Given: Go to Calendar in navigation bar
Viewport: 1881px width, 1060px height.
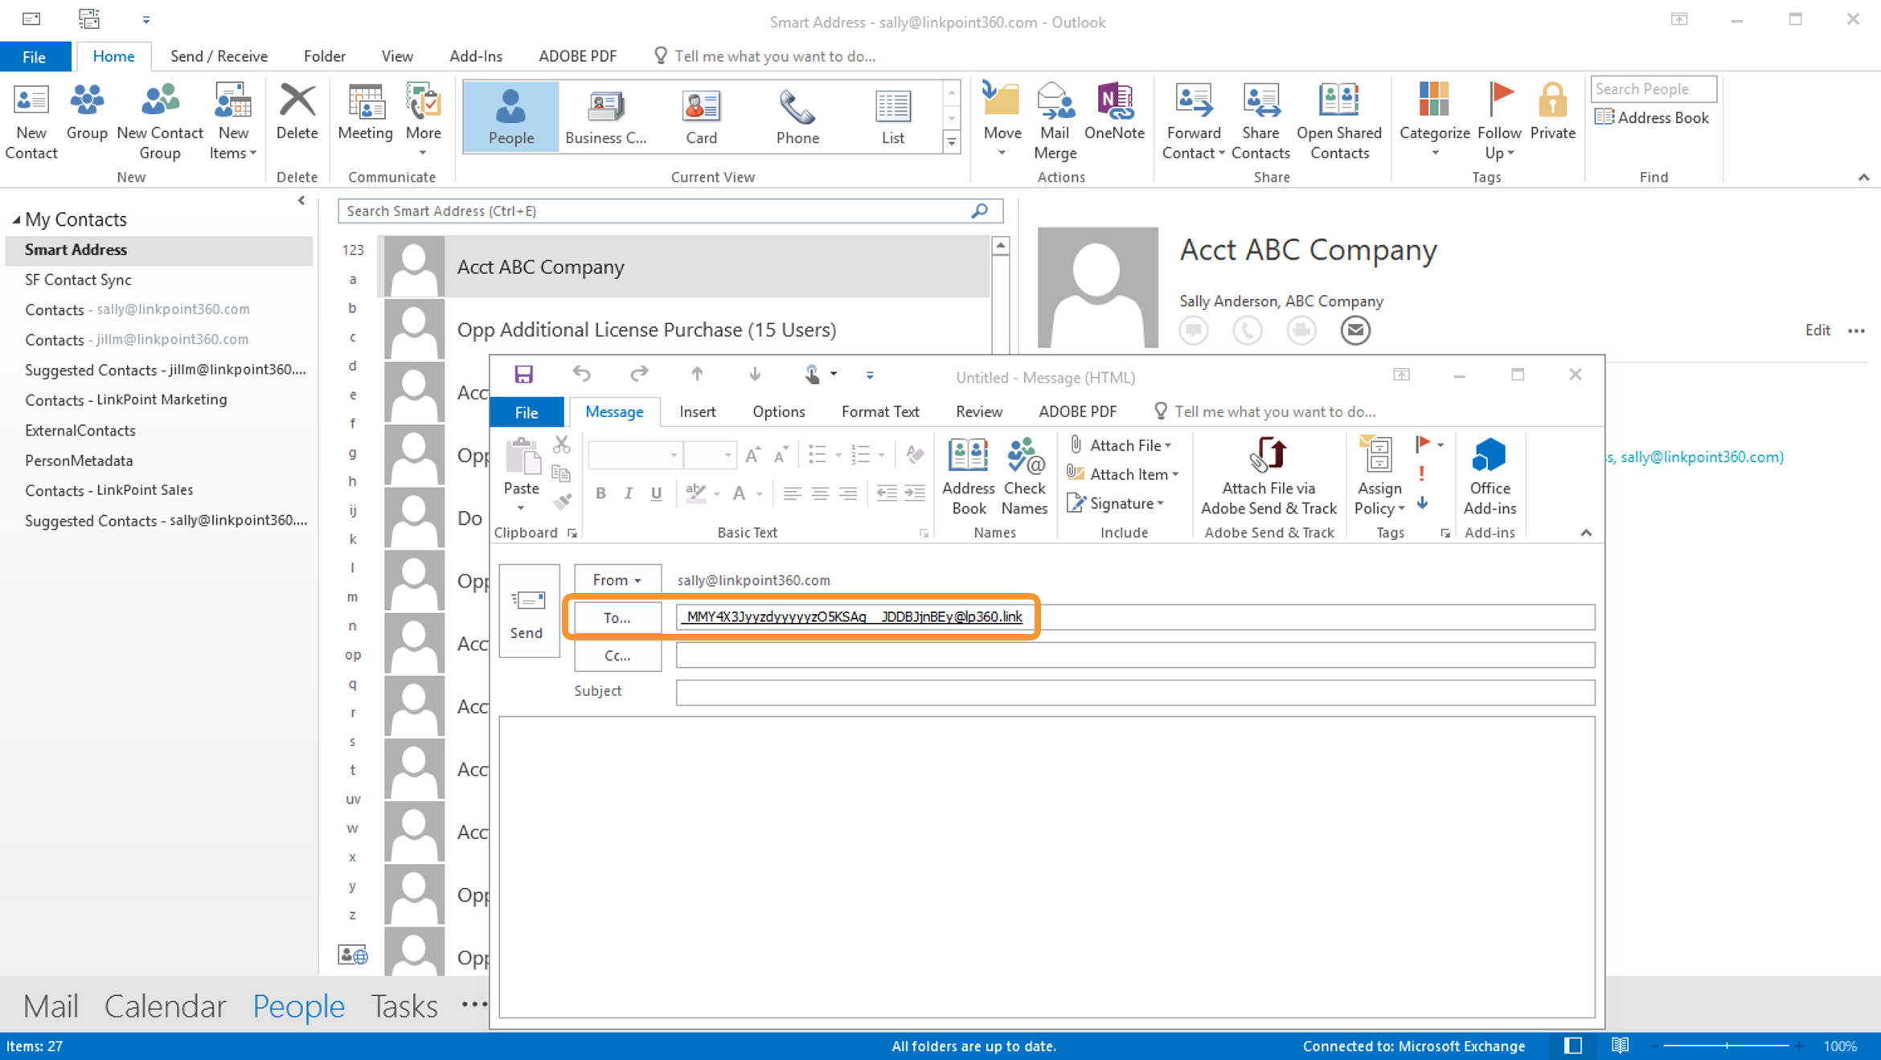Looking at the screenshot, I should coord(165,1006).
